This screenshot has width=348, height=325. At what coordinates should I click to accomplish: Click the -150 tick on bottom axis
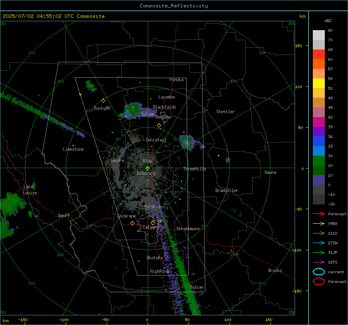[23, 320]
